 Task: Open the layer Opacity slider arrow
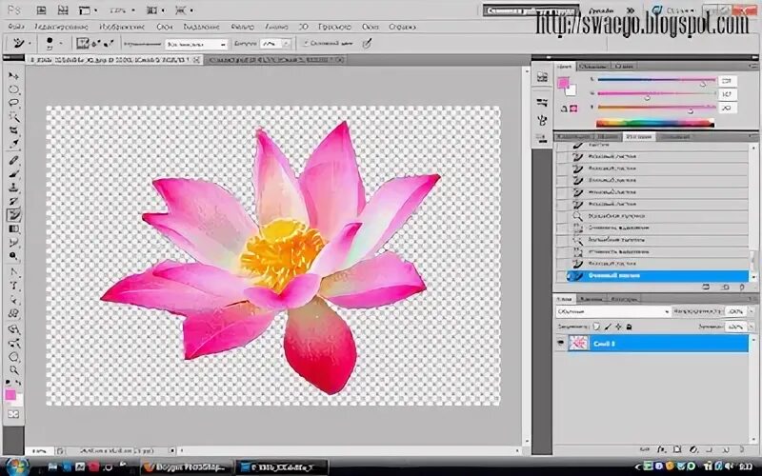click(752, 311)
